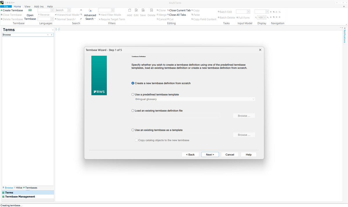This screenshot has height=207, width=348.
Task: Select the Browse tab at panel bottom
Action: [8, 188]
